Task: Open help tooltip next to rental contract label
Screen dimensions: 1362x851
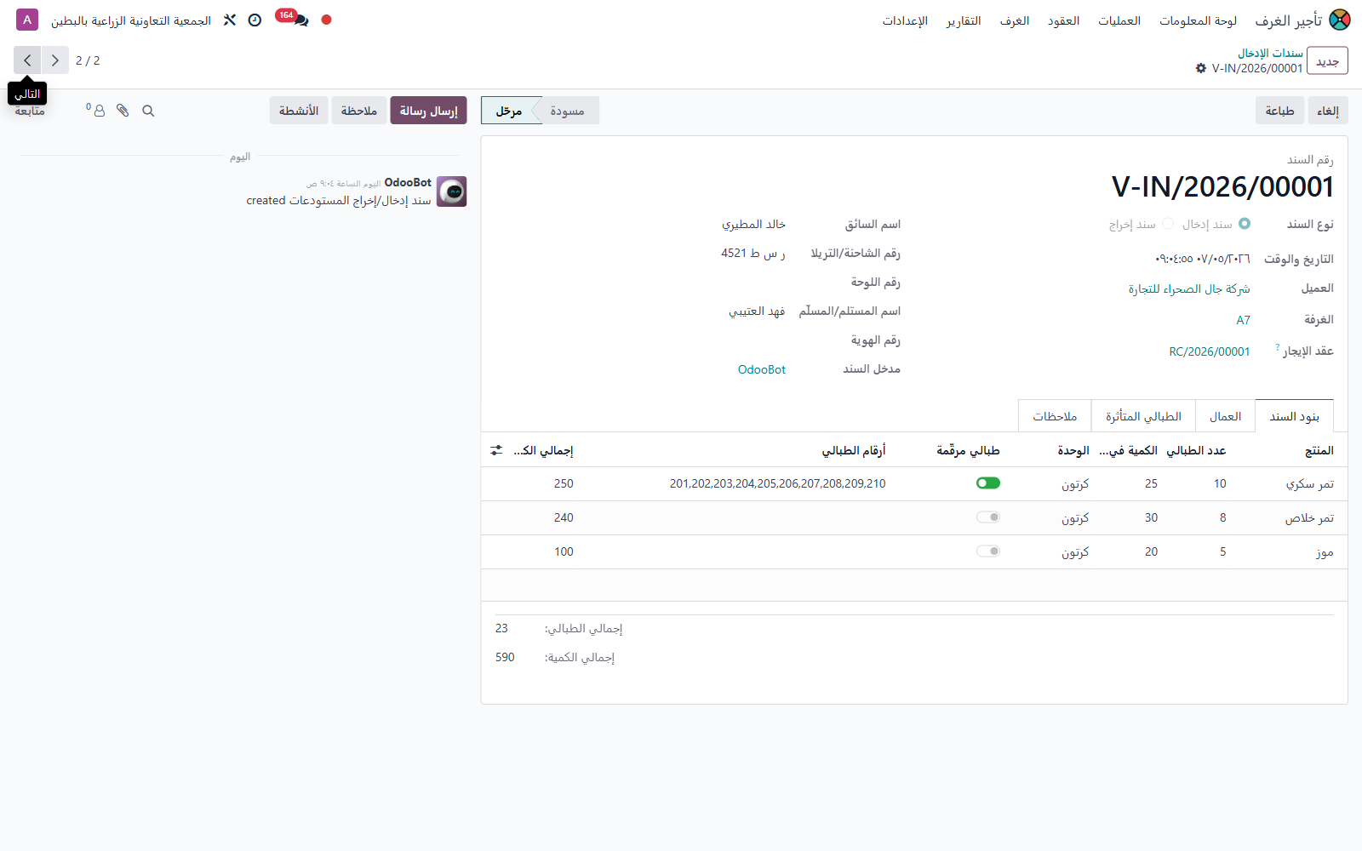Action: [1278, 347]
